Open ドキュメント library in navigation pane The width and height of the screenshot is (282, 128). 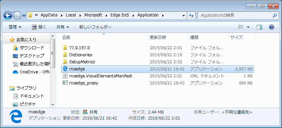(32, 96)
